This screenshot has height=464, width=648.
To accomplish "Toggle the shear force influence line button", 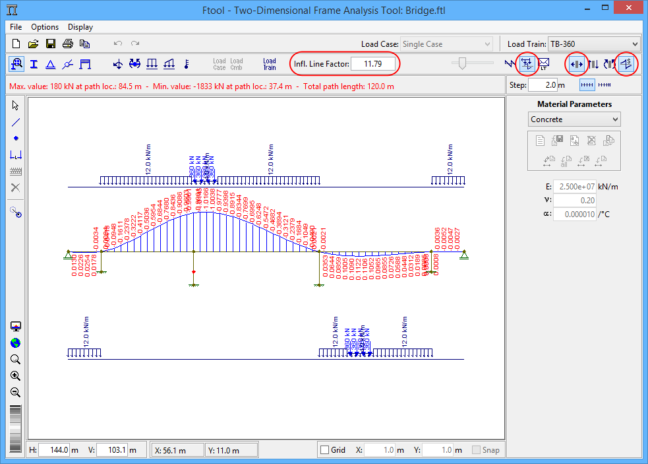I will coord(593,64).
